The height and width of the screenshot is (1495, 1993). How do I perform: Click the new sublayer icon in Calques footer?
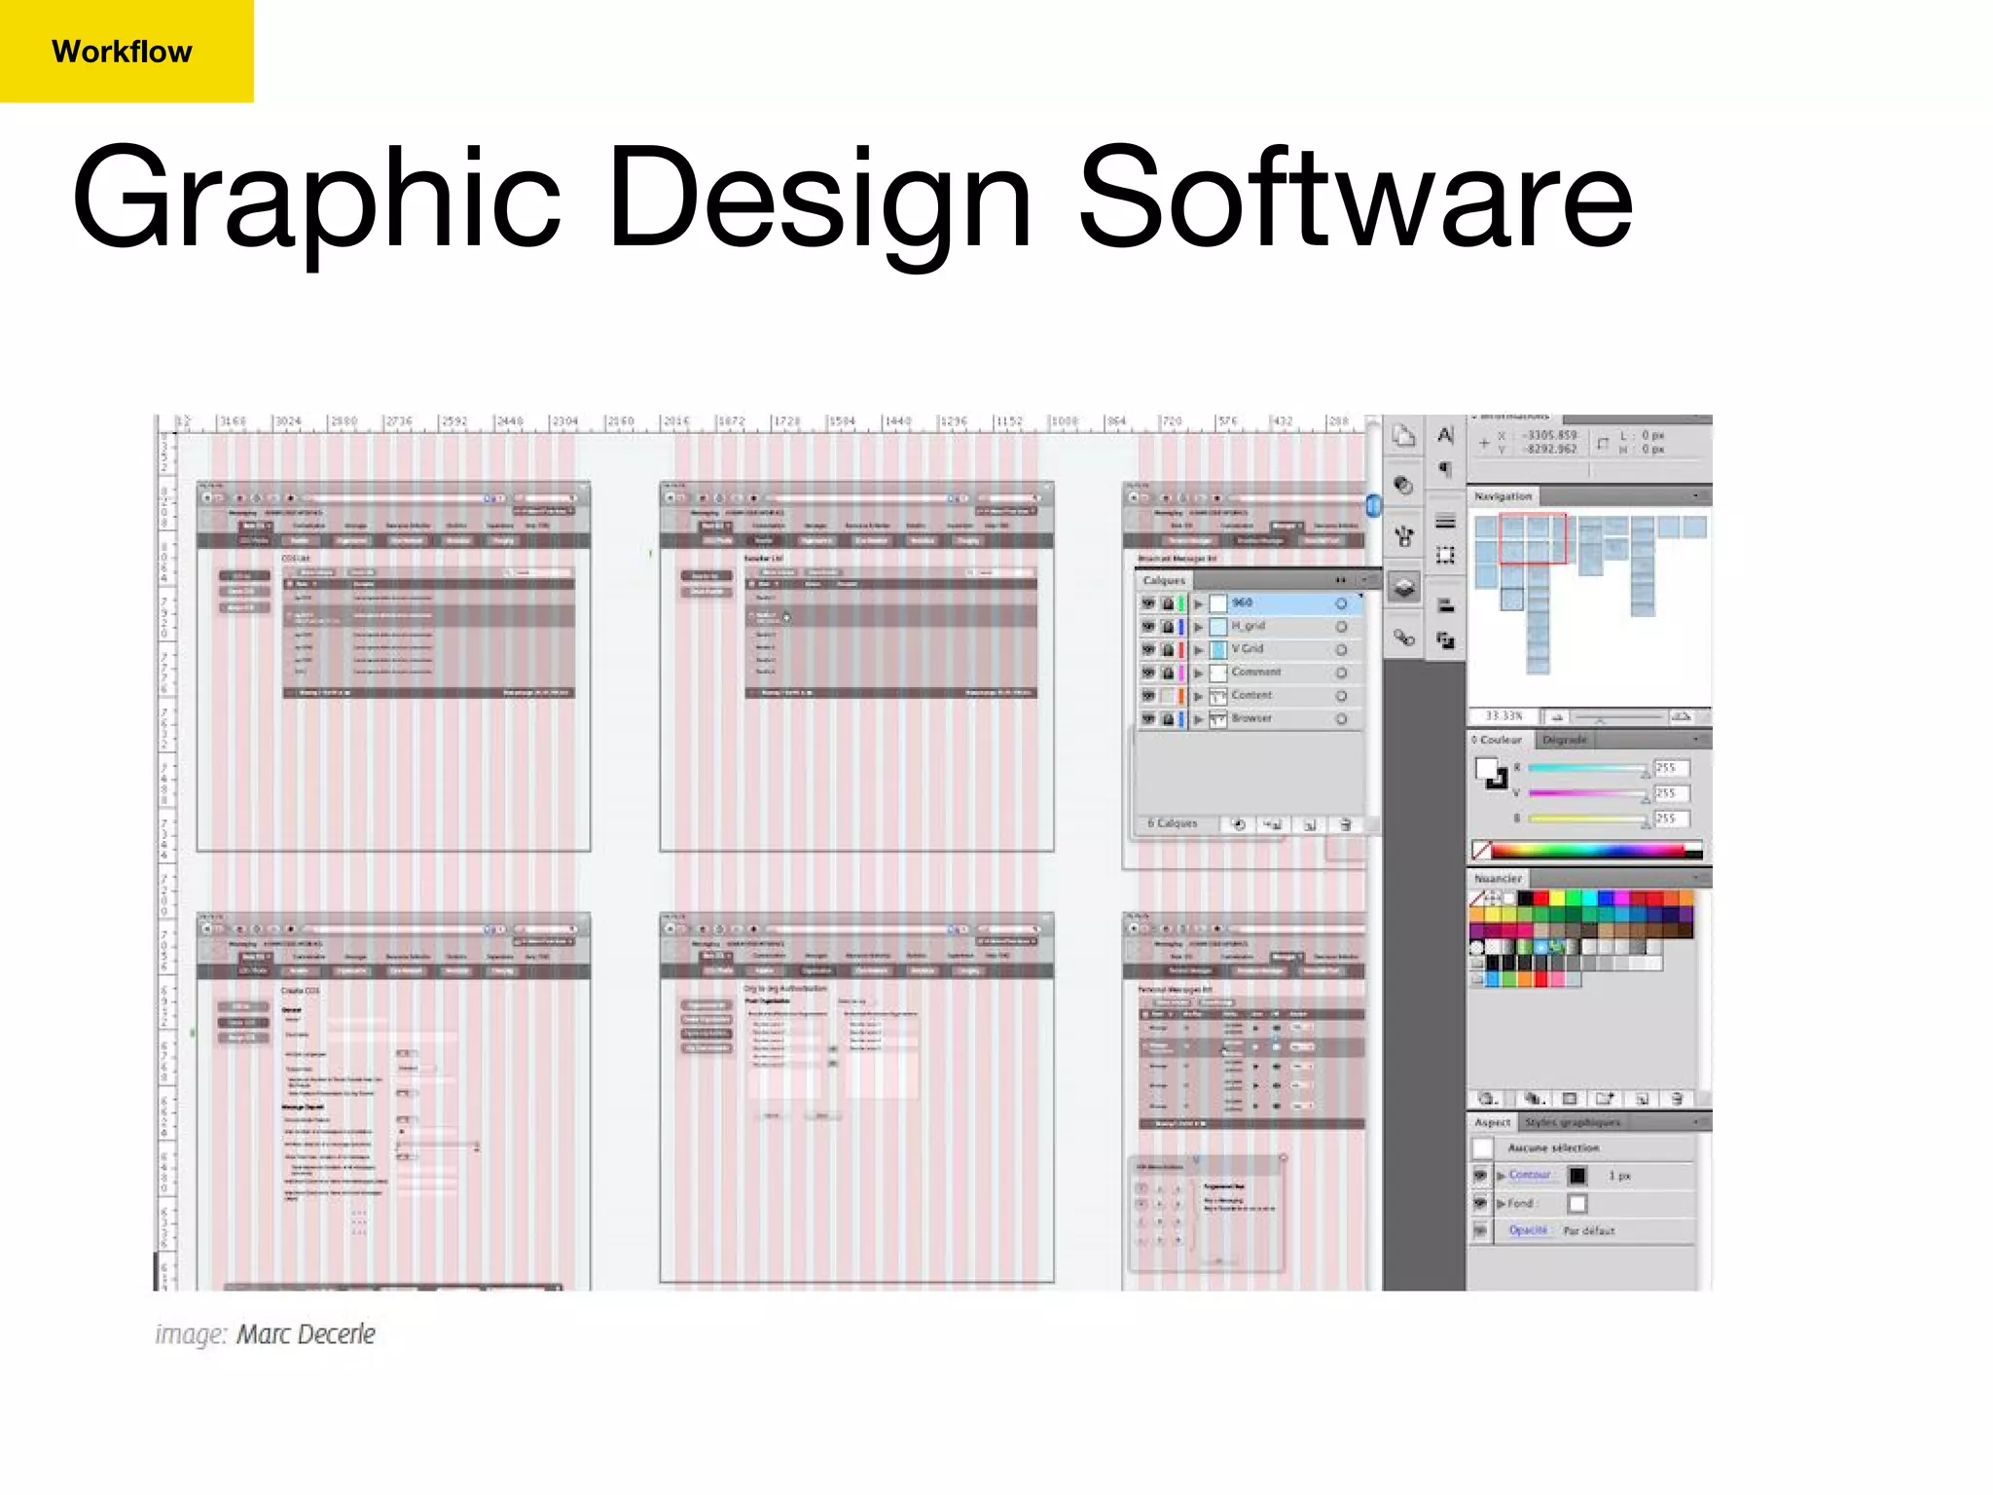(x=1273, y=824)
